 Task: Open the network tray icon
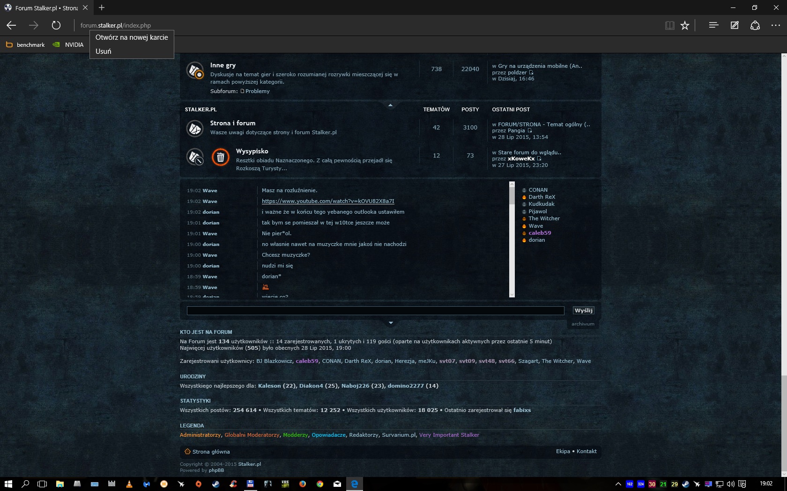[x=720, y=484]
